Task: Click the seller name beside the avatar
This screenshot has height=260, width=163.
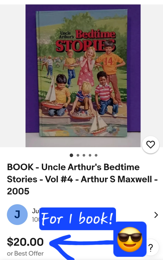Action: 35,211
